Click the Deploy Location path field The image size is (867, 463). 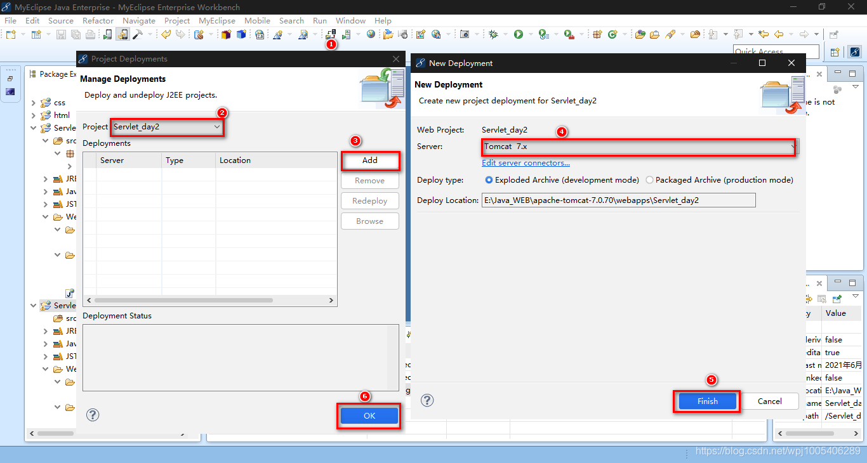point(619,200)
